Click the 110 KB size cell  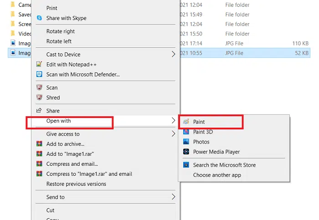click(x=300, y=43)
